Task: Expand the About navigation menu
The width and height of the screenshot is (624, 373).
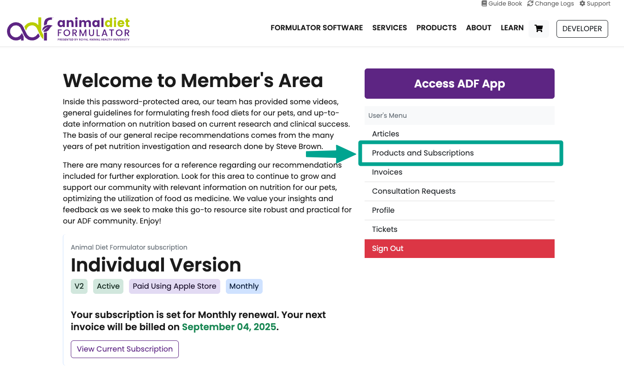Action: pyautogui.click(x=479, y=28)
